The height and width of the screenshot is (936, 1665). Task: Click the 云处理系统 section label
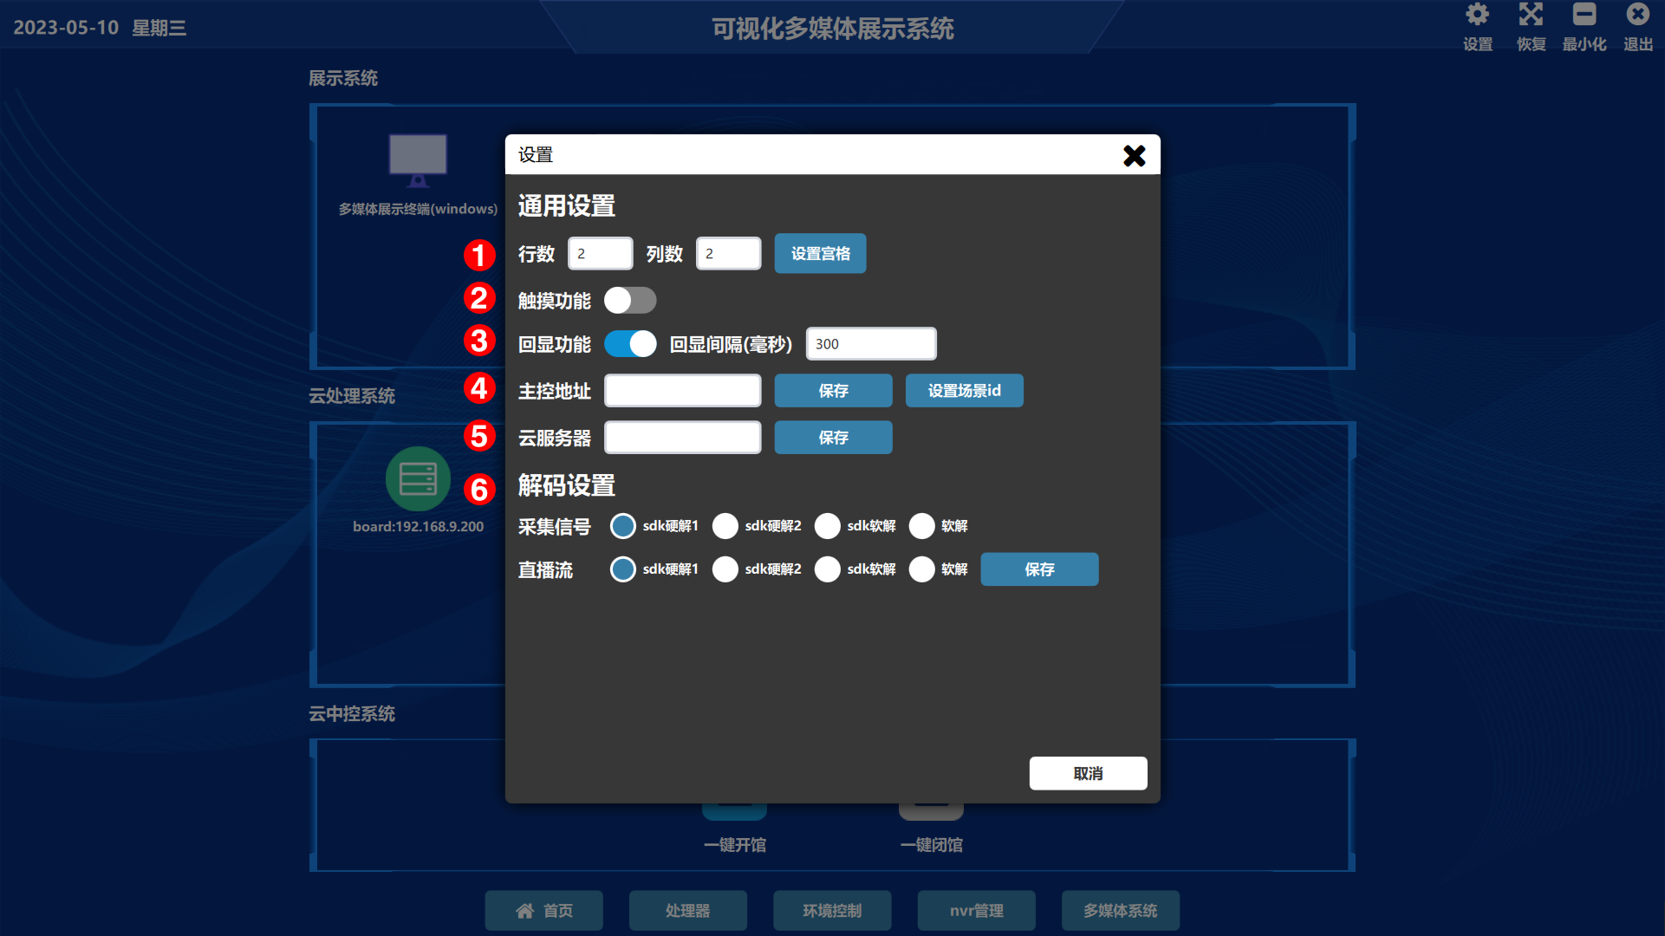[x=352, y=396]
